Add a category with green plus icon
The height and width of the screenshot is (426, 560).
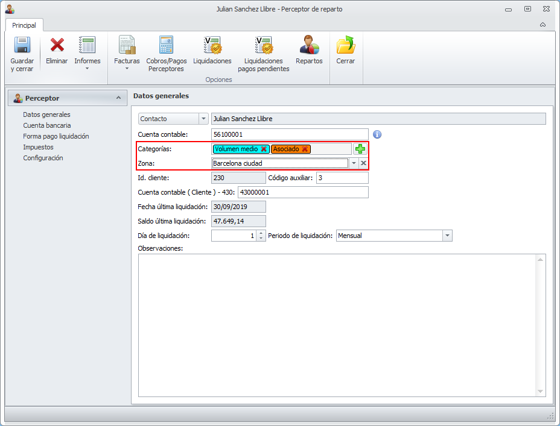(x=360, y=149)
